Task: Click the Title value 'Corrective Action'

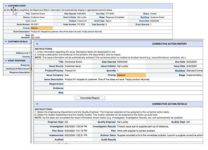Action: tap(73, 62)
